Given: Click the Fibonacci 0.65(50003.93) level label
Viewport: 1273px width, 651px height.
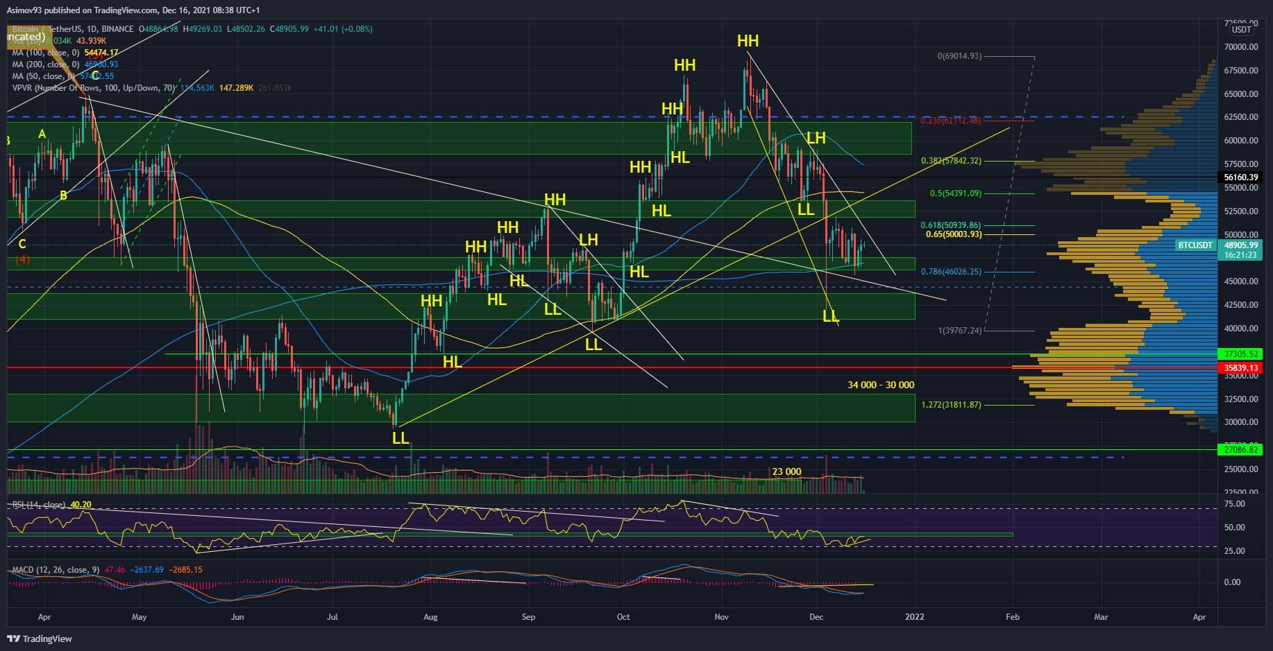Looking at the screenshot, I should tap(954, 234).
